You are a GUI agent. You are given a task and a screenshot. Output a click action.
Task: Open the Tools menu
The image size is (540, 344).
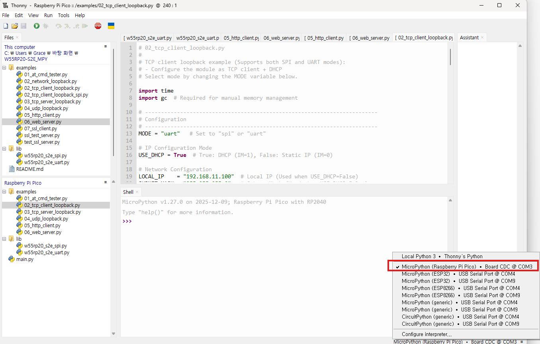[64, 15]
